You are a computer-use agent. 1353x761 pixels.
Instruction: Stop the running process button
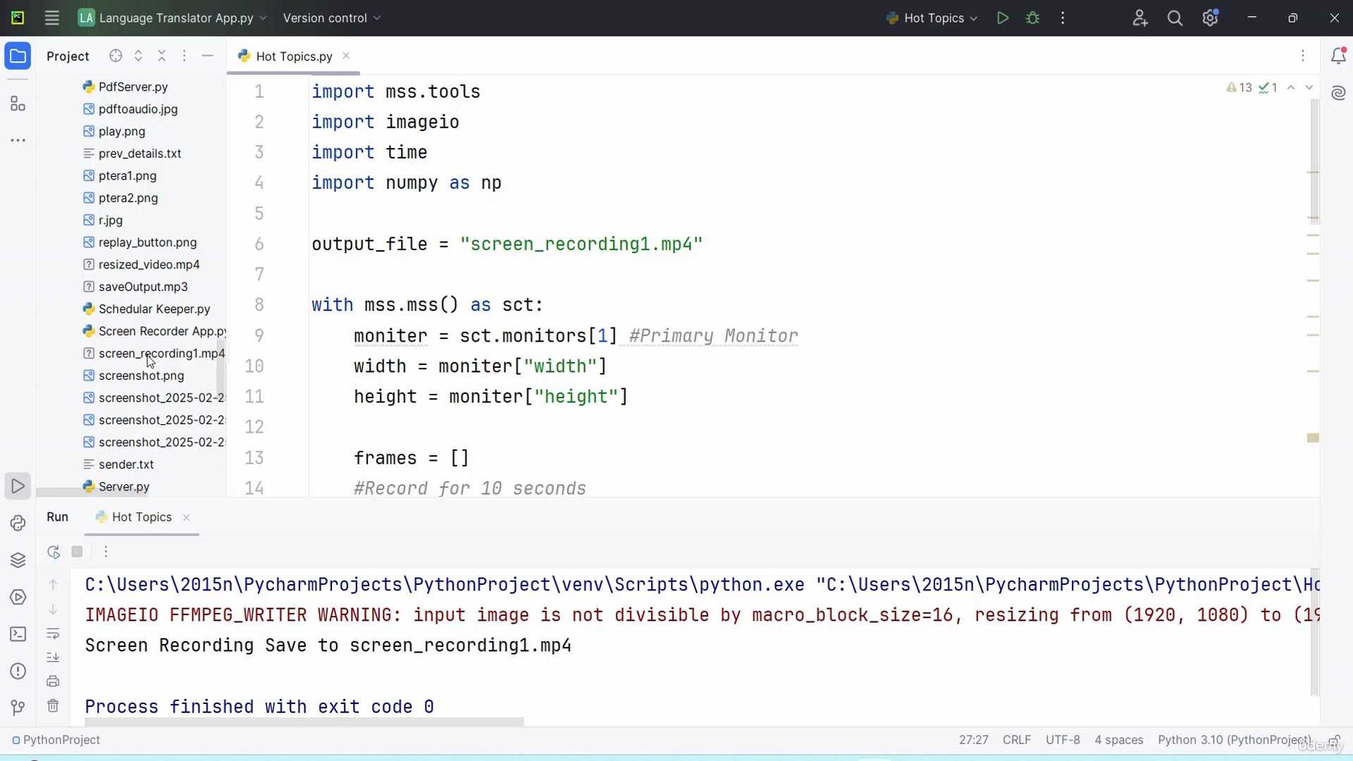pyautogui.click(x=78, y=552)
